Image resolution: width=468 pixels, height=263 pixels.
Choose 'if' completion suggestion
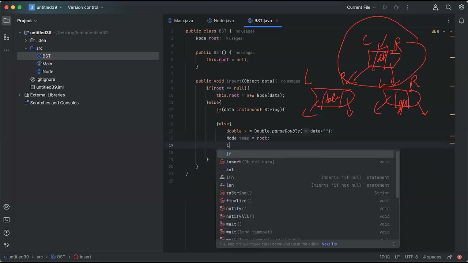pos(305,154)
